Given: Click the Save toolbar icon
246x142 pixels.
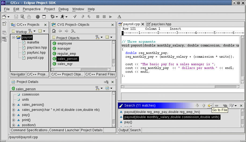Looking at the screenshot, I should pyautogui.click(x=16, y=17).
